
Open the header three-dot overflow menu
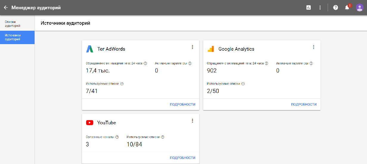(320, 8)
